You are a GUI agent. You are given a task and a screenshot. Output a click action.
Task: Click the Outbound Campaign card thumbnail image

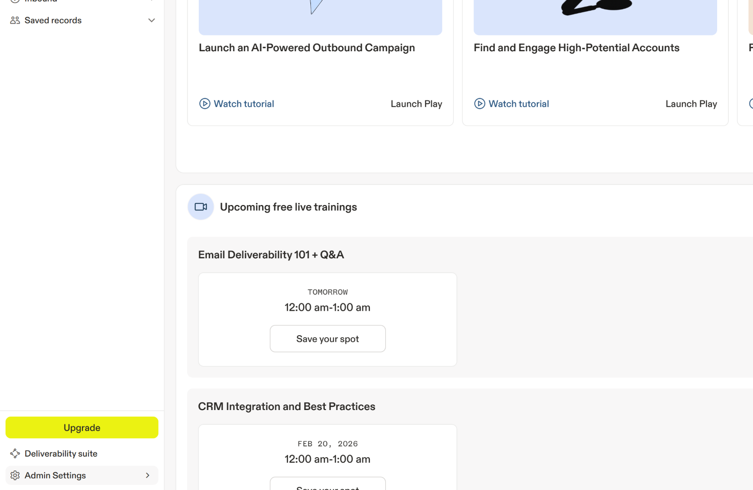coord(320,16)
